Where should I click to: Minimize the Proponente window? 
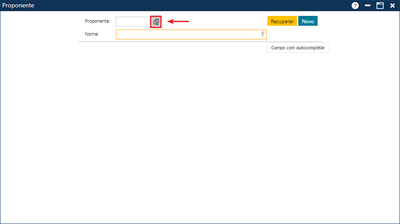pos(367,6)
